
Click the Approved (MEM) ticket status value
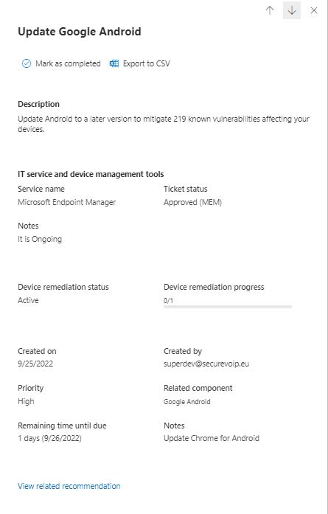tap(192, 202)
